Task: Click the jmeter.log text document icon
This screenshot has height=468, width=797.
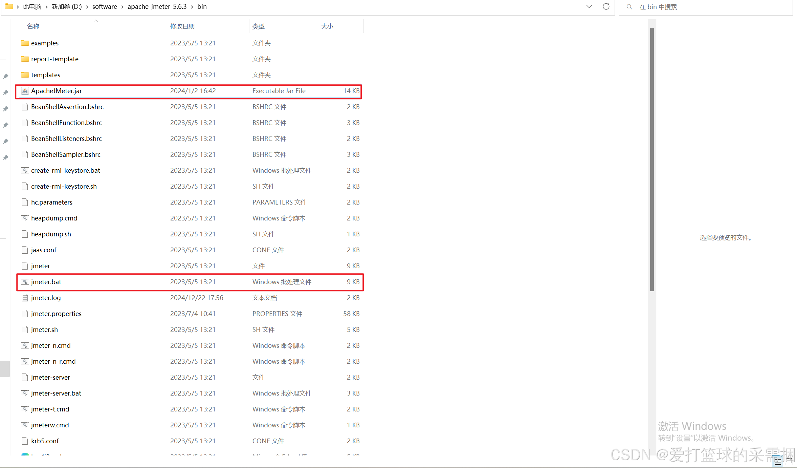Action: click(x=25, y=298)
